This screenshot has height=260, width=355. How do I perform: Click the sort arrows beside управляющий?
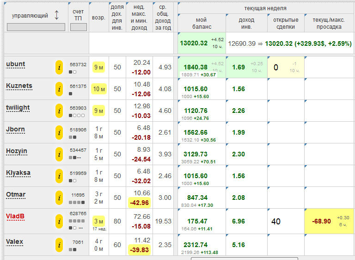(x=56, y=15)
